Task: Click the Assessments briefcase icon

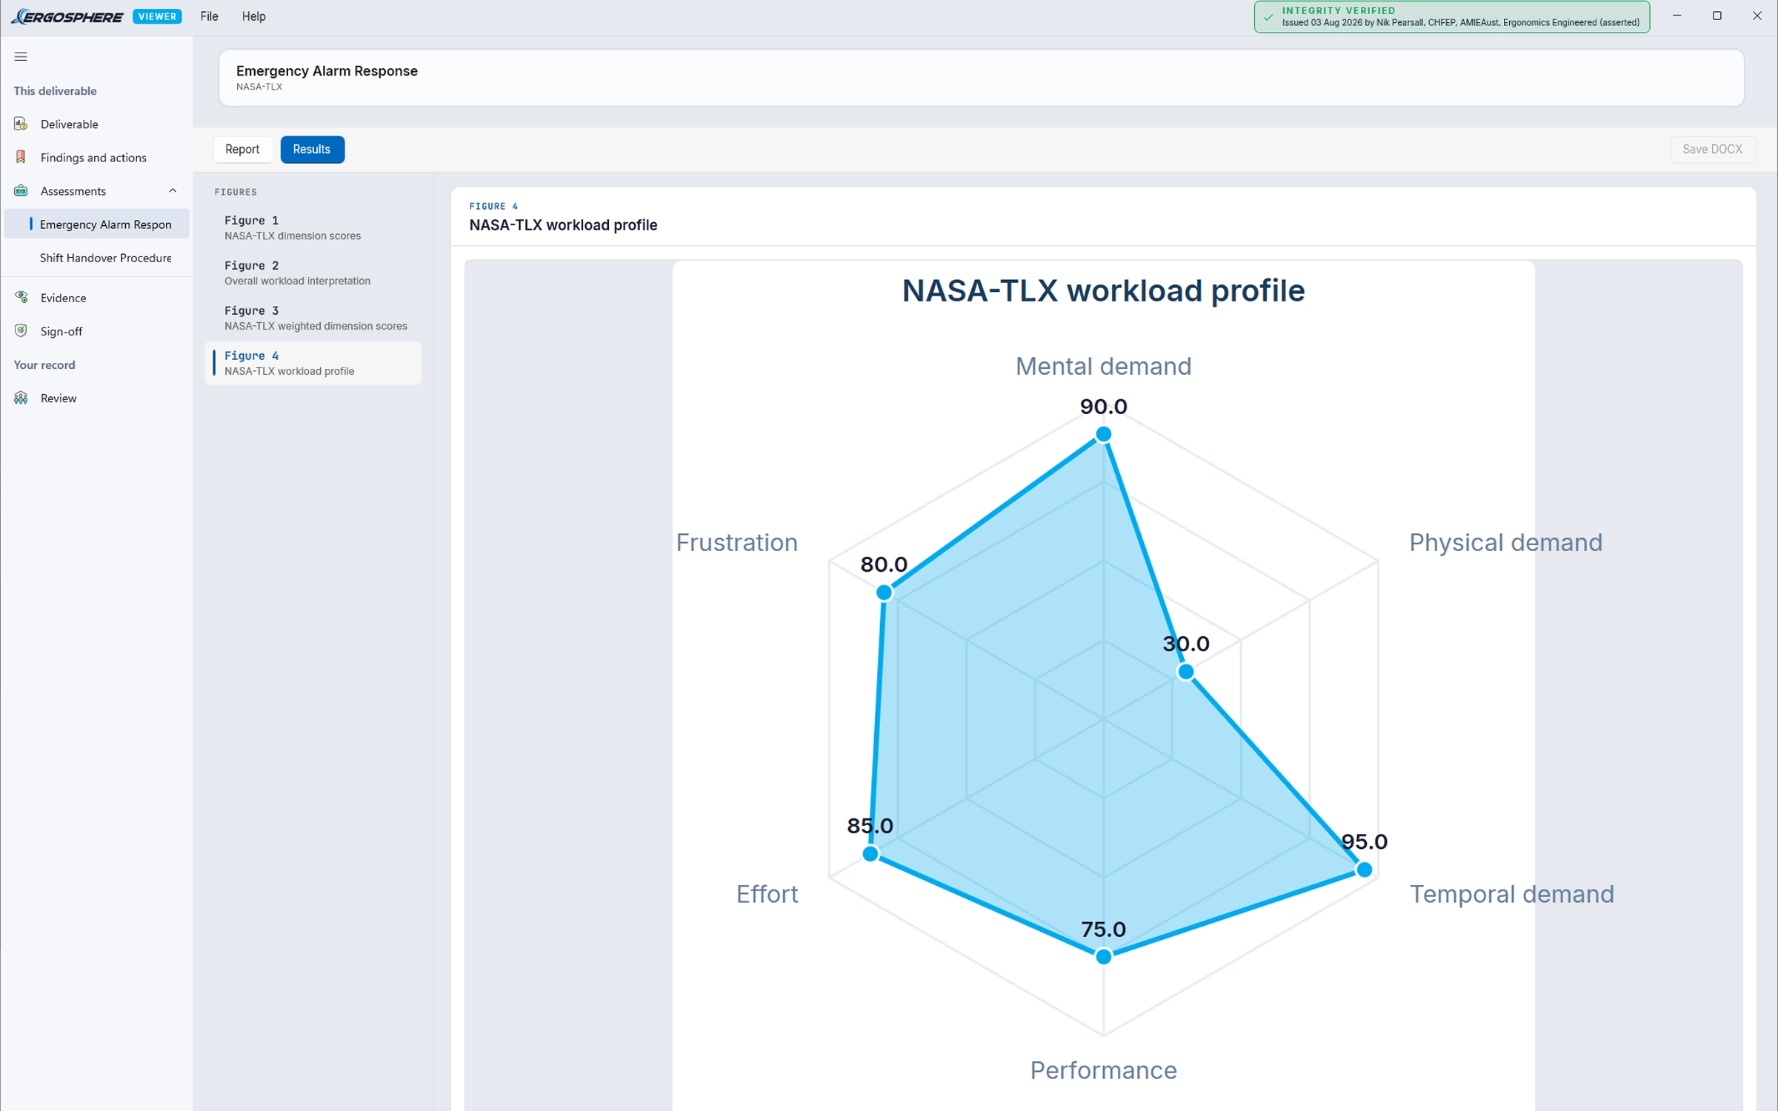Action: point(21,190)
